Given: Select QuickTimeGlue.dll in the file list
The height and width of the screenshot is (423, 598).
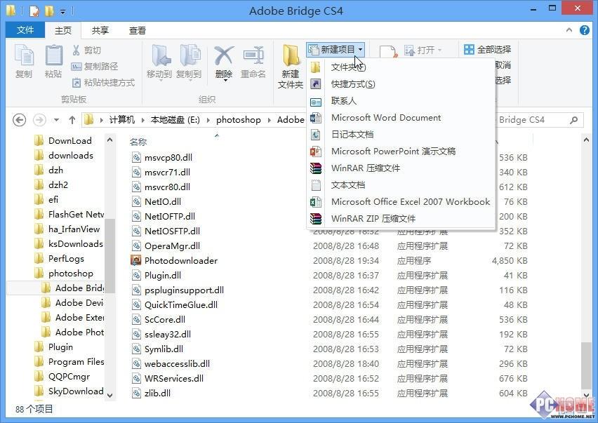Looking at the screenshot, I should click(x=175, y=305).
